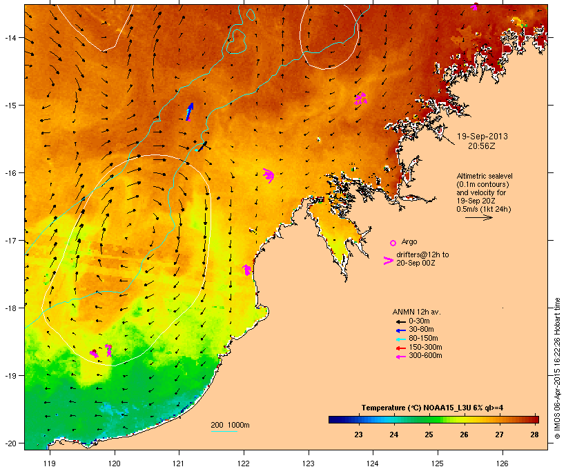Viewport: 566px width, 469px height.
Task: Click the magenta drifters legend arrowhead
Action: [x=389, y=261]
